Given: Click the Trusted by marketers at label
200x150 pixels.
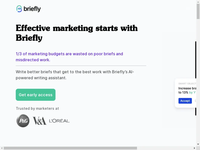Looking at the screenshot, I should tap(37, 108).
